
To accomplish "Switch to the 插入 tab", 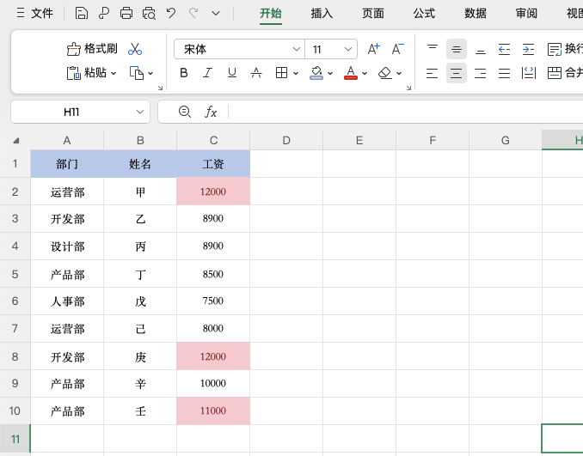I will pyautogui.click(x=322, y=14).
